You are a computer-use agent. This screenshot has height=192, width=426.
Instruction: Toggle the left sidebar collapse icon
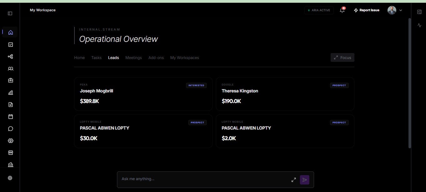click(10, 13)
